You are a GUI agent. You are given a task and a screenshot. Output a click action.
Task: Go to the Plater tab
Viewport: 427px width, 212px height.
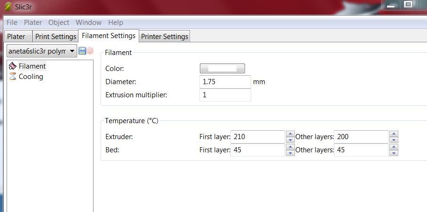point(16,36)
